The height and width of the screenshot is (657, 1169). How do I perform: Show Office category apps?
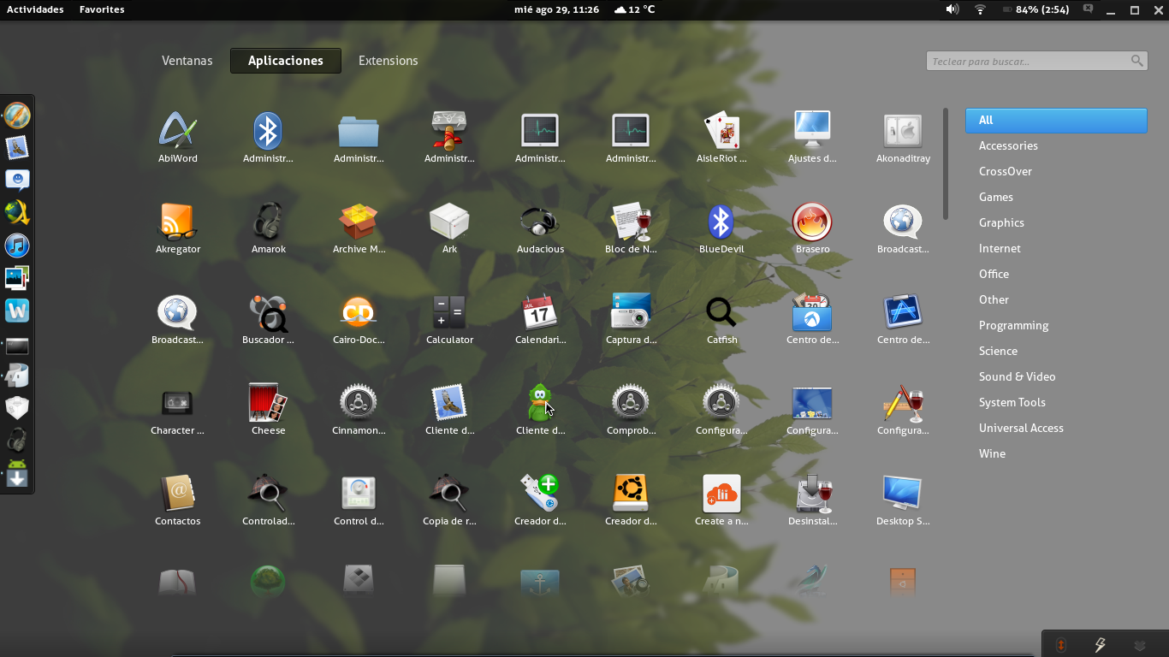point(994,274)
